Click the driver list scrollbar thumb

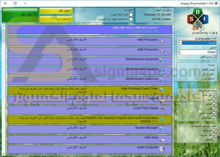pos(4,36)
